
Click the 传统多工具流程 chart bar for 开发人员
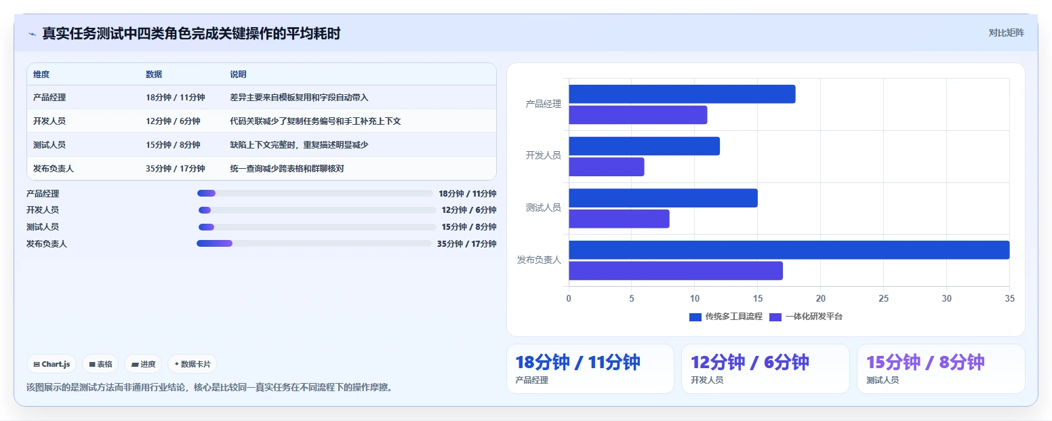(x=644, y=146)
